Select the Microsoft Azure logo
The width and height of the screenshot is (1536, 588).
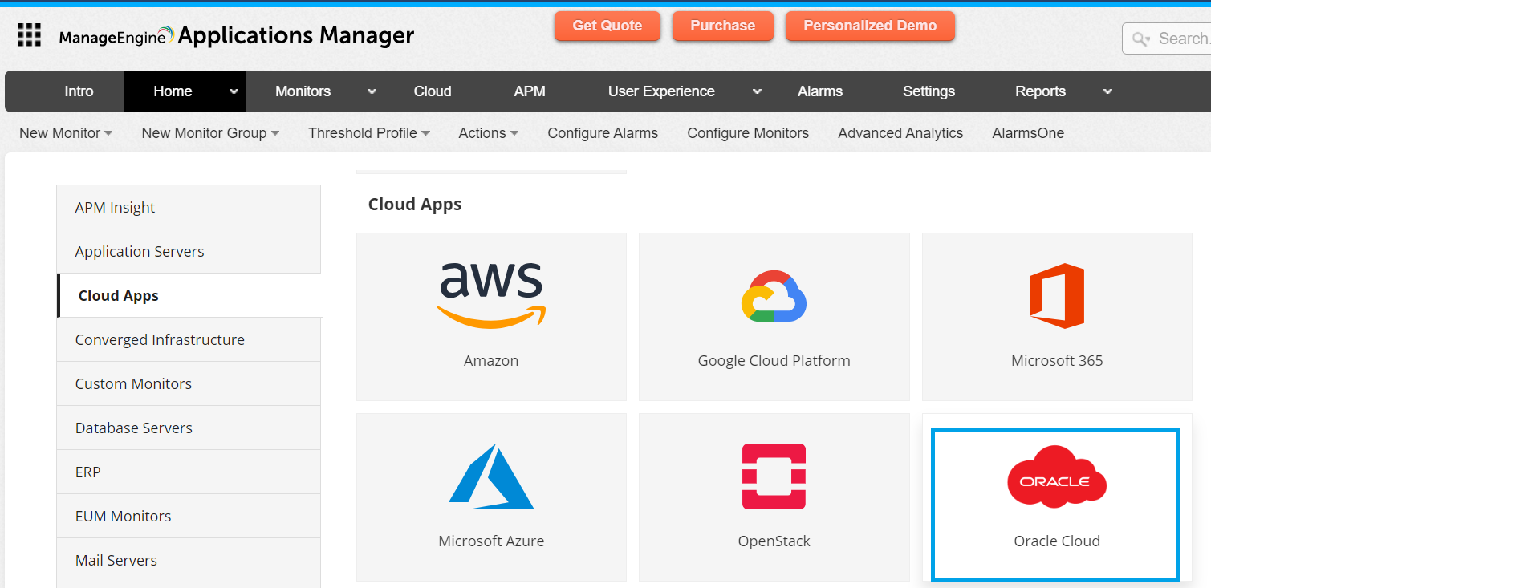[491, 476]
